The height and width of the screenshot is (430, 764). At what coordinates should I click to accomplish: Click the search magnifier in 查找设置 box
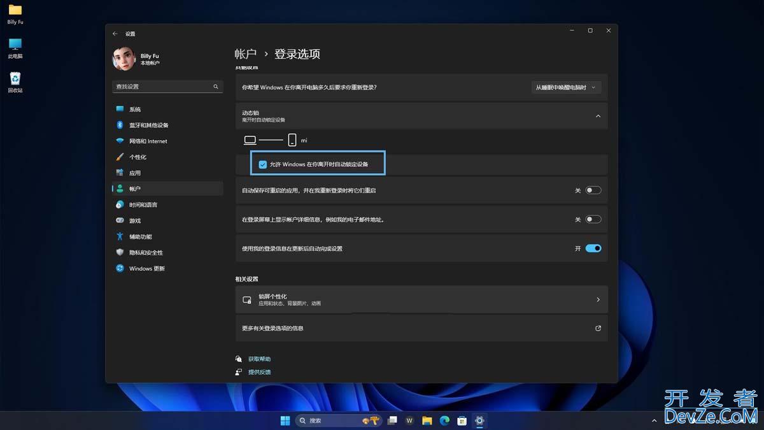216,87
